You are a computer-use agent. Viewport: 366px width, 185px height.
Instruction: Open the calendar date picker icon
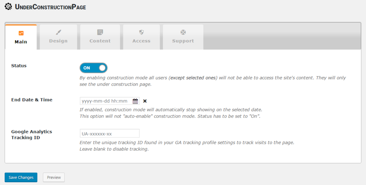click(x=135, y=101)
